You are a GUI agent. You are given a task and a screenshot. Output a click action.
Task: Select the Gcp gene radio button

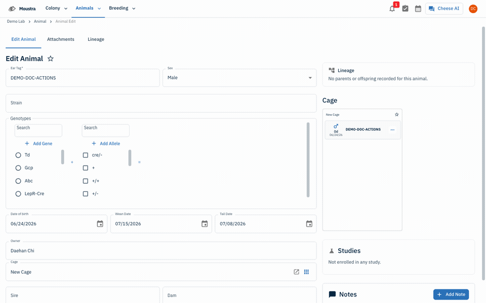click(18, 168)
